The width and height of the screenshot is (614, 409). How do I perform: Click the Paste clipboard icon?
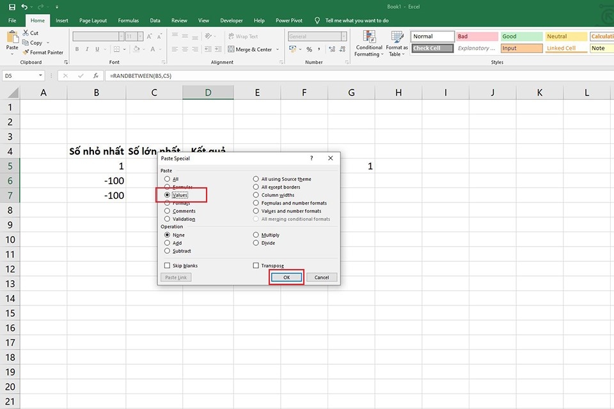[12, 37]
